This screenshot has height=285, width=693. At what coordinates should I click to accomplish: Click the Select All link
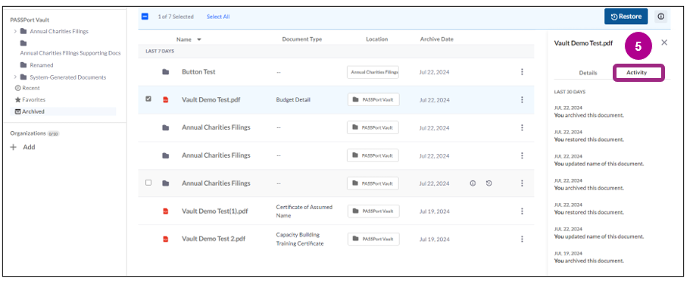pyautogui.click(x=218, y=17)
